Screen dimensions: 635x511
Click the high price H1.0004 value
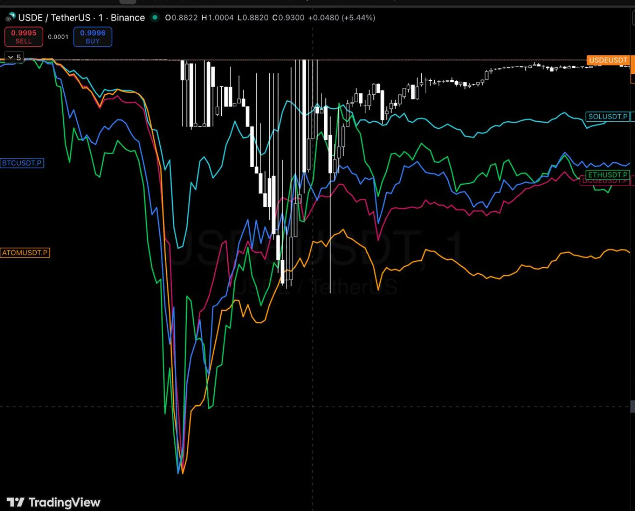(x=218, y=18)
